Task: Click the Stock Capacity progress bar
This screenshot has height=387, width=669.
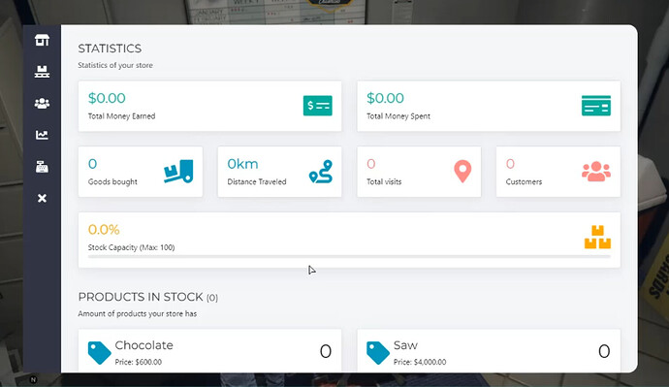Action: pyautogui.click(x=349, y=256)
